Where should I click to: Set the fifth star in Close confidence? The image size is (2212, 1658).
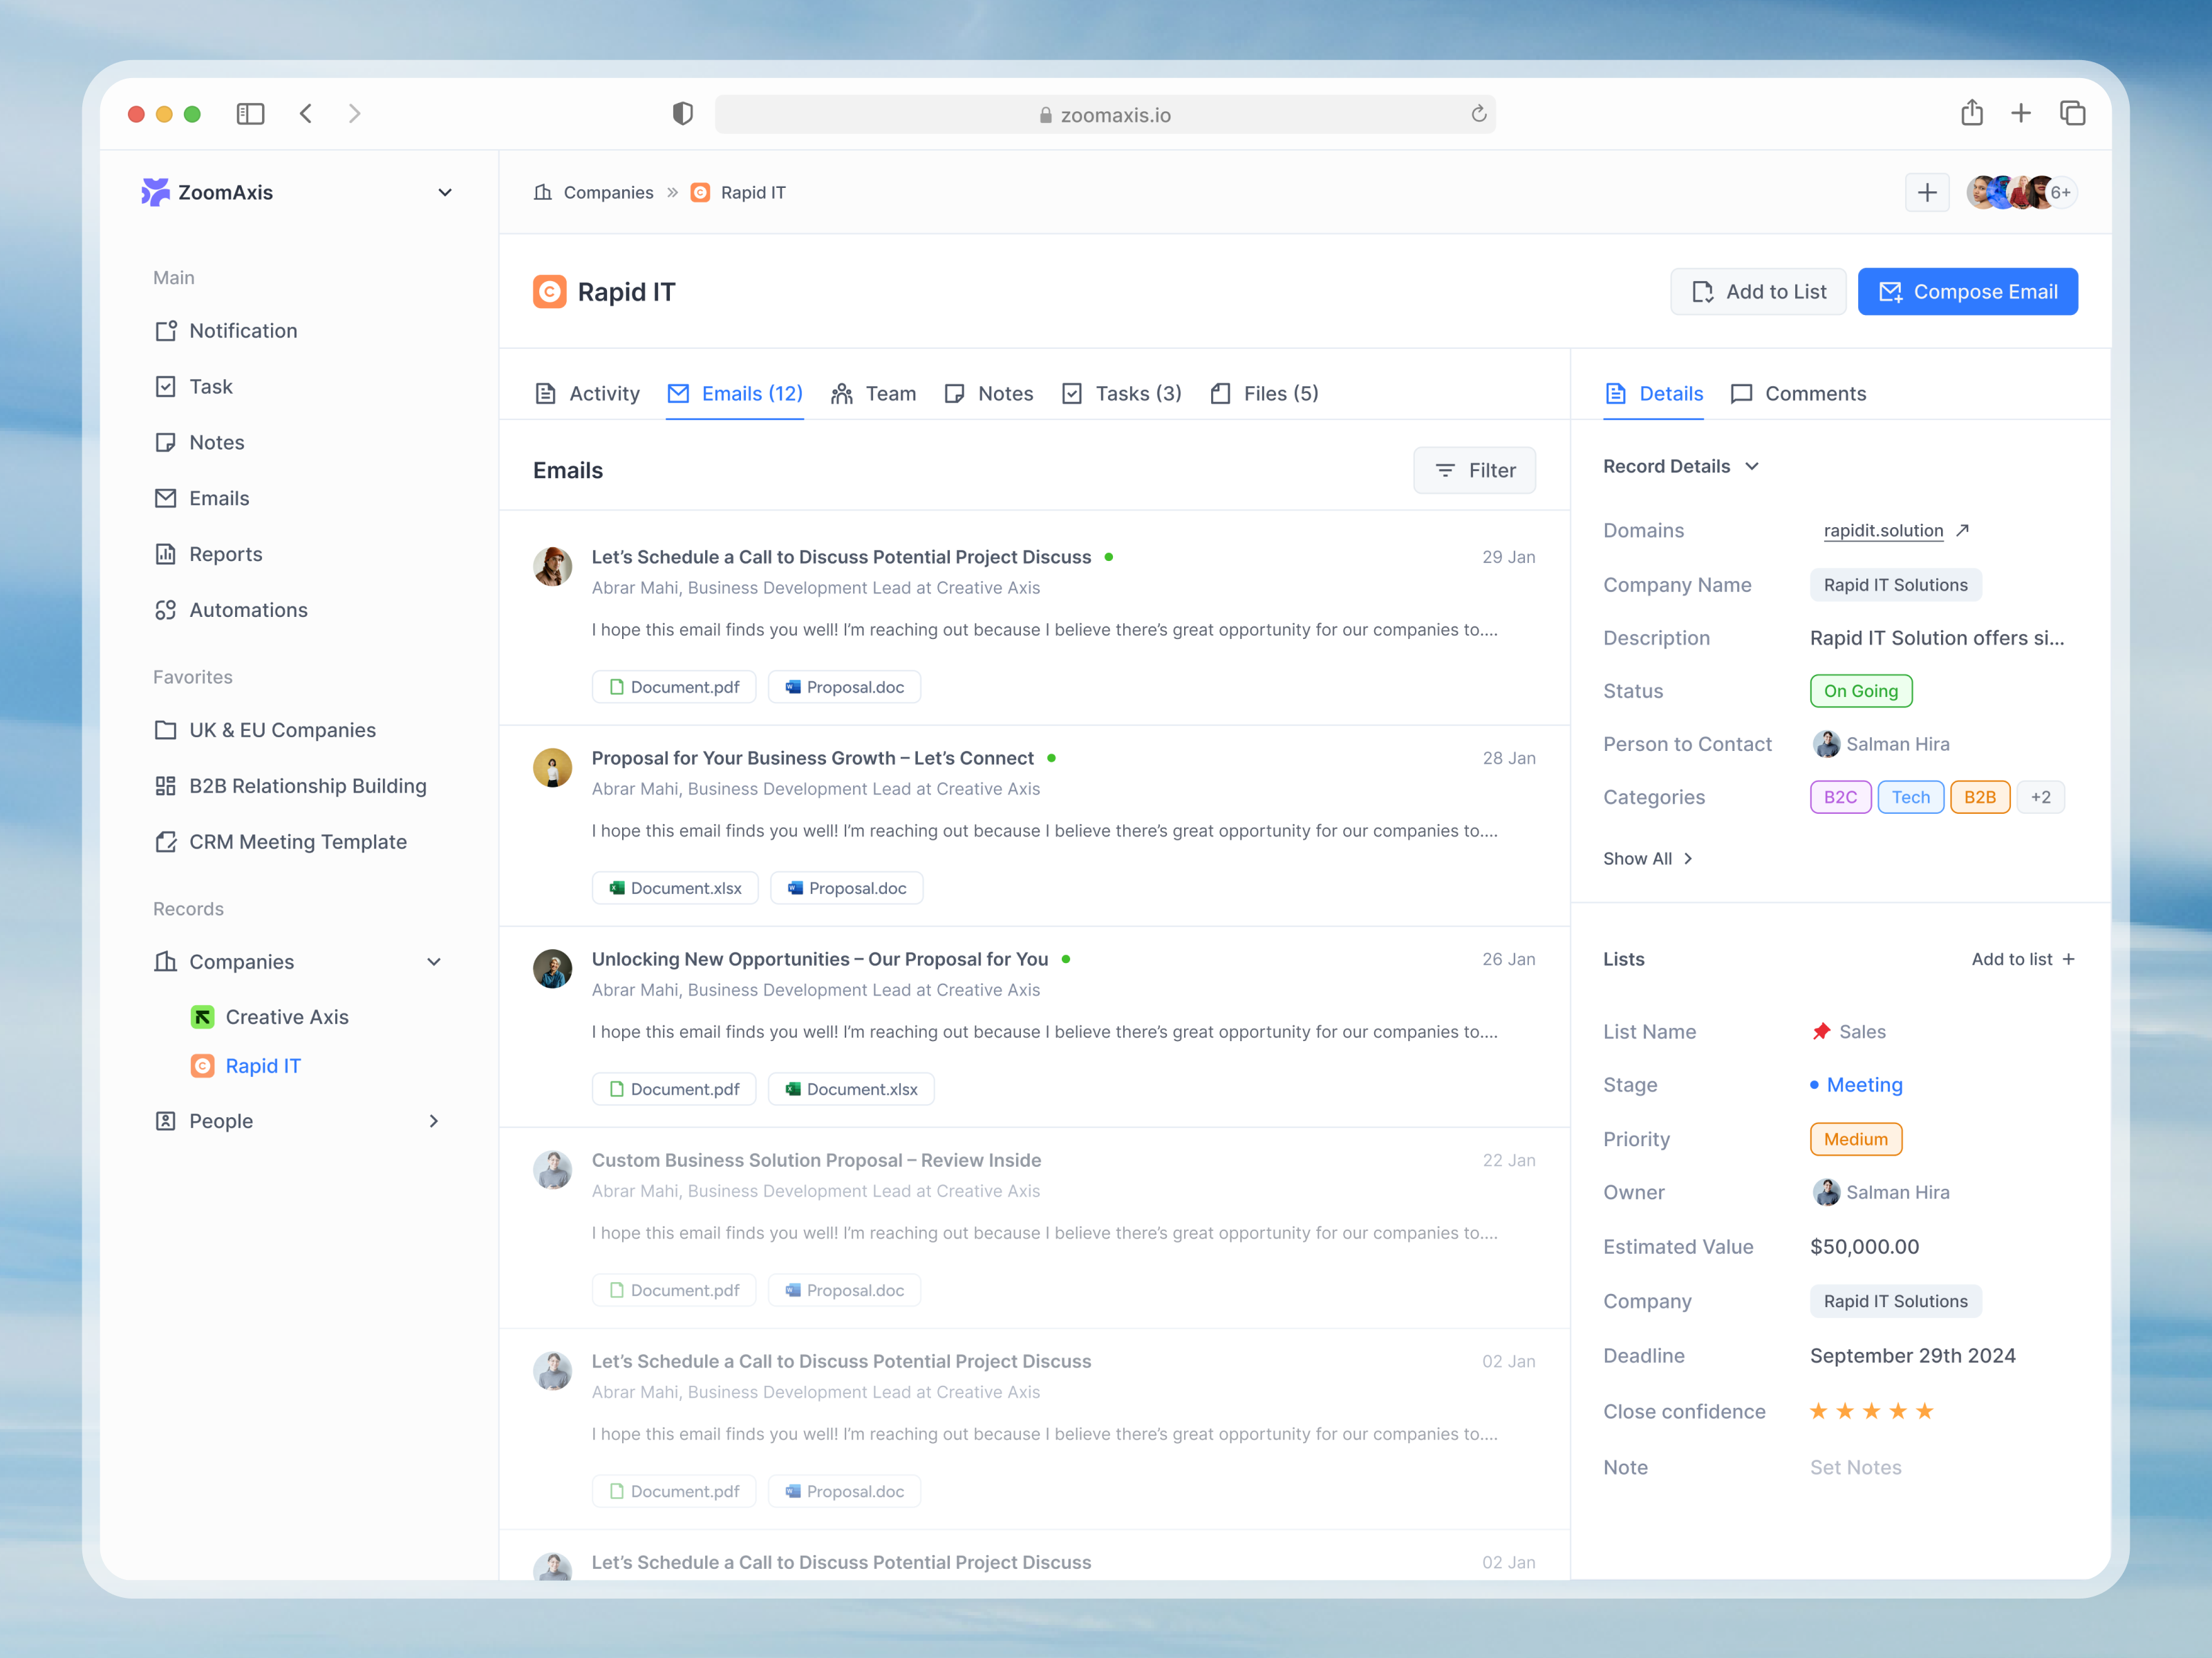click(1924, 1411)
